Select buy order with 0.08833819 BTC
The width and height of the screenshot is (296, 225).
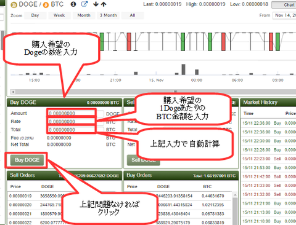coord(178,223)
